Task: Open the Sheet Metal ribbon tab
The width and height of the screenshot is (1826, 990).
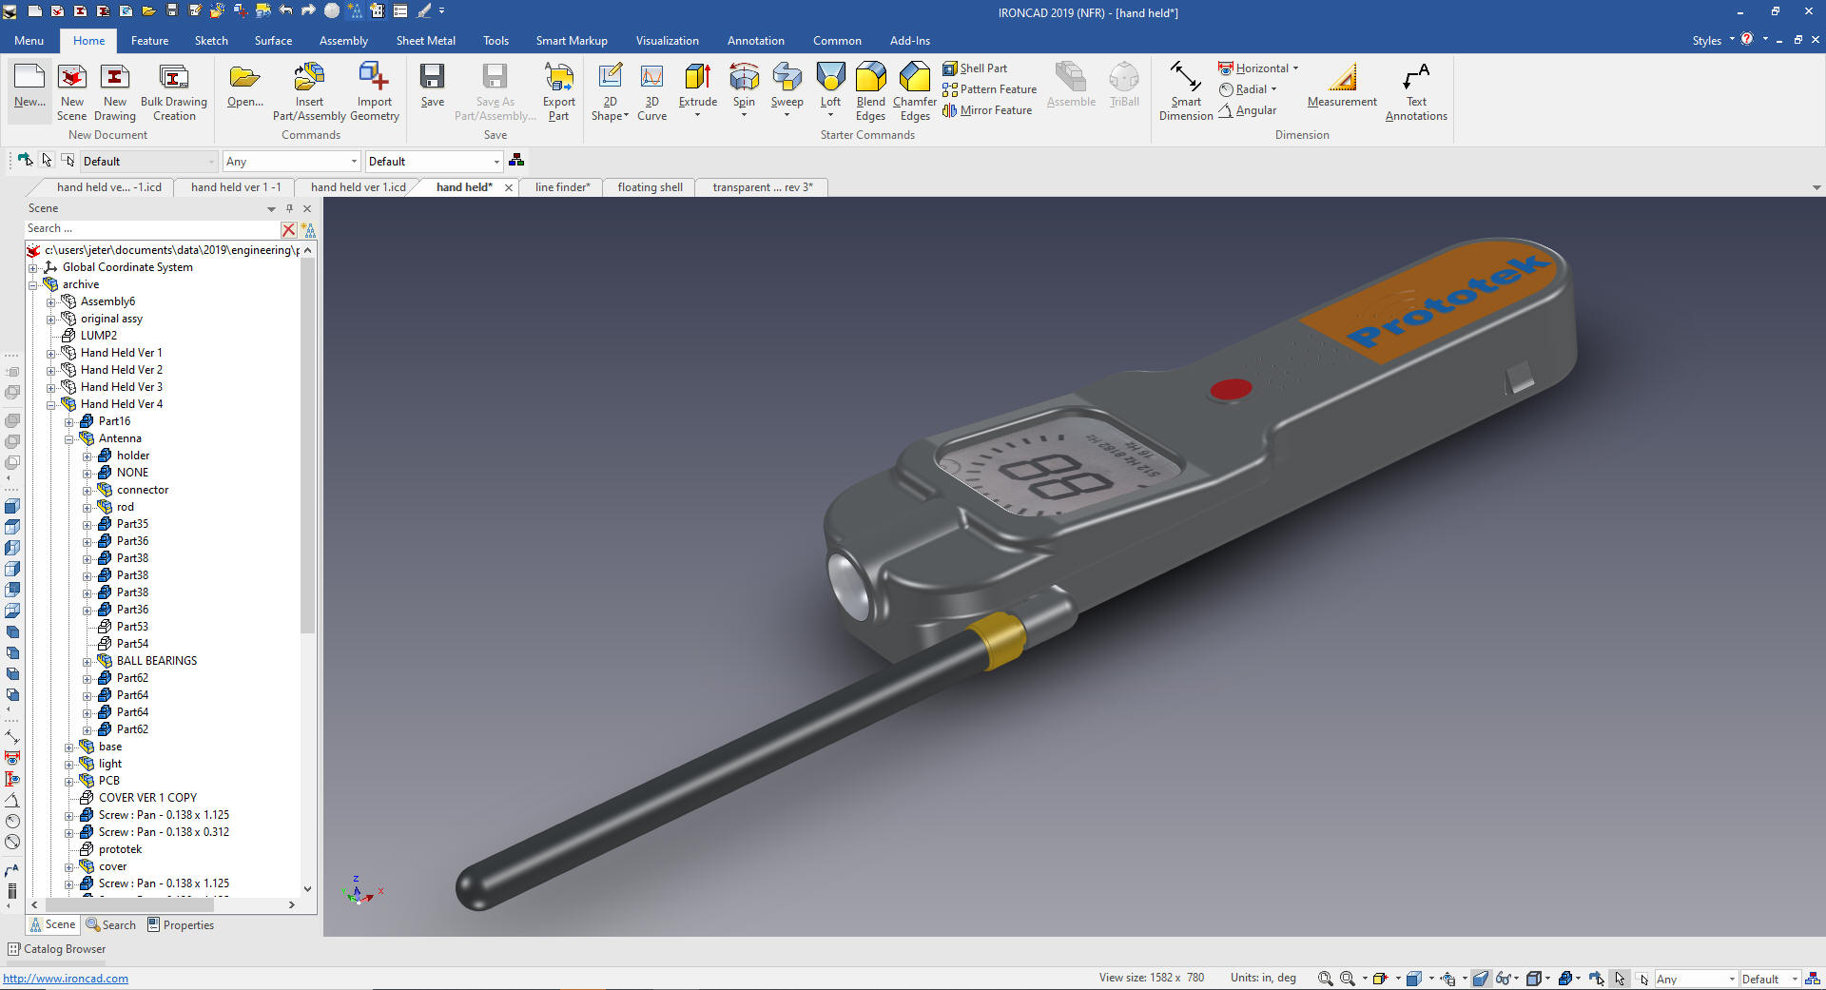Action: click(x=425, y=41)
